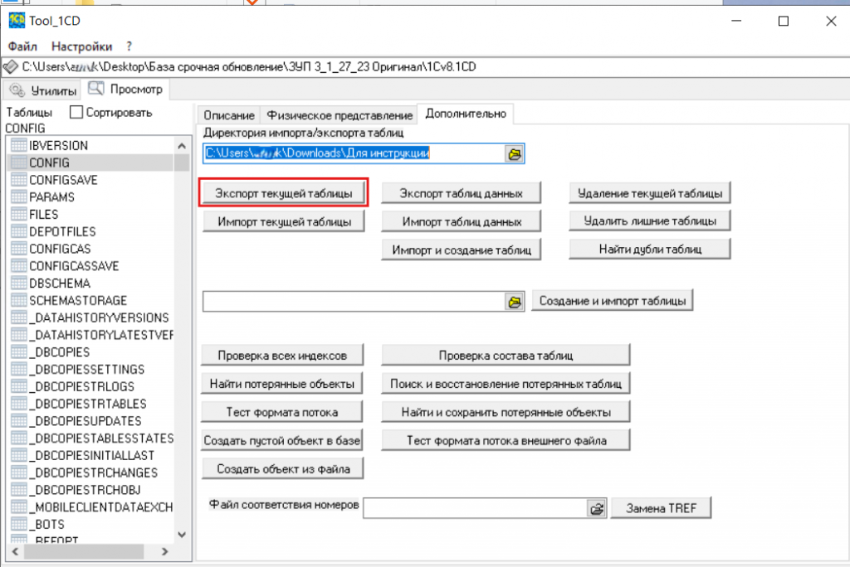Open folder browser for import/export directory

514,154
